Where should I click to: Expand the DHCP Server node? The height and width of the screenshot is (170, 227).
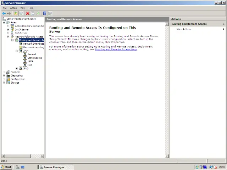click(x=8, y=29)
